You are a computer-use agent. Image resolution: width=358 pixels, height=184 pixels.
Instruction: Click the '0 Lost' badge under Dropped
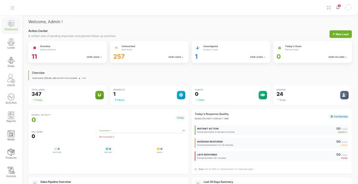click(282, 100)
